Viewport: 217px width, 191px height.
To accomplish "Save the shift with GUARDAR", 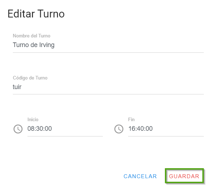I will click(x=184, y=176).
